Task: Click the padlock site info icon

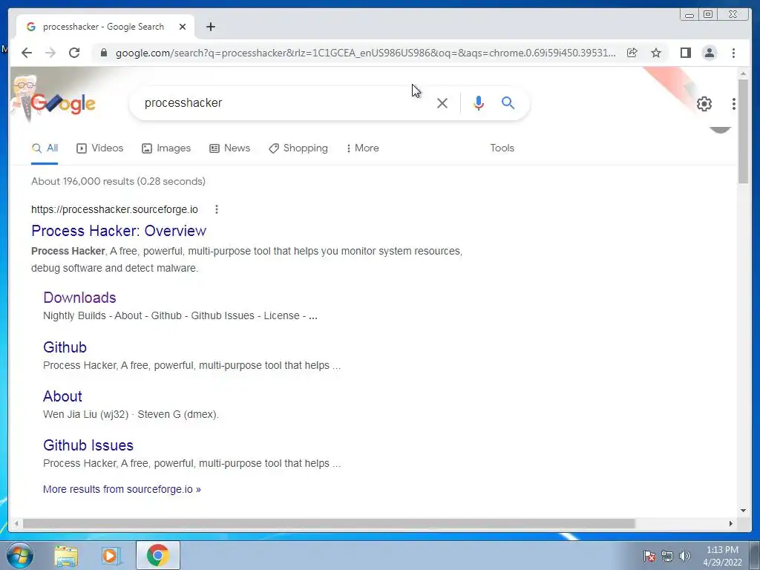Action: (x=103, y=53)
